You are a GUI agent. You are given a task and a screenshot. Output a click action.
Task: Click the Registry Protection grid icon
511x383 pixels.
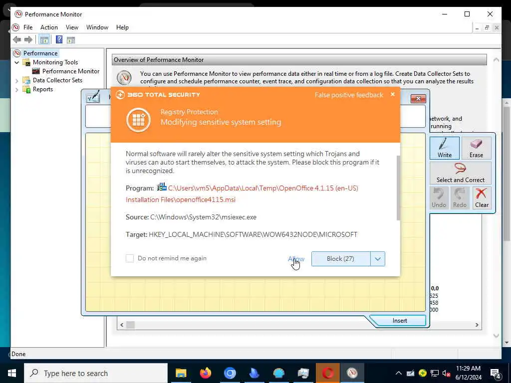point(139,120)
